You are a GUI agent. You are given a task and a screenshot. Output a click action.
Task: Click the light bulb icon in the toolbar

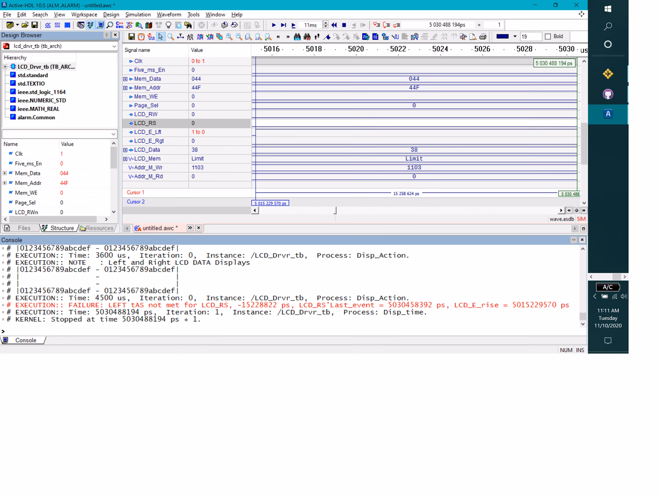click(x=168, y=25)
